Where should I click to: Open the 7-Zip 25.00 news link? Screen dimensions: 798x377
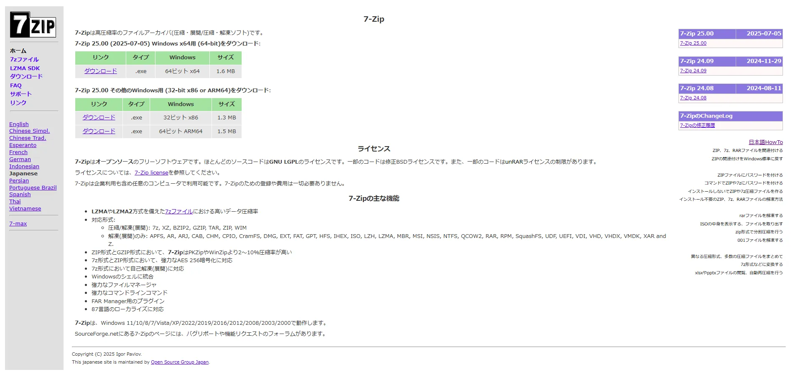click(693, 43)
